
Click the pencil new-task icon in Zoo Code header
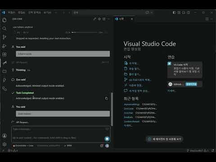(94, 19)
